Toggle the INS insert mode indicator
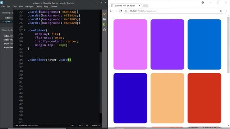The width and height of the screenshot is (230, 129). [x=73, y=125]
